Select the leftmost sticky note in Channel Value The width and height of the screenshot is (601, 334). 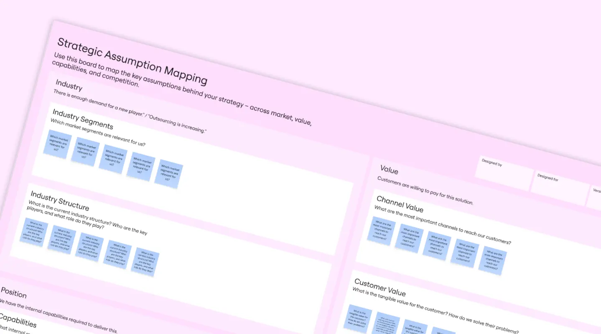point(381,230)
